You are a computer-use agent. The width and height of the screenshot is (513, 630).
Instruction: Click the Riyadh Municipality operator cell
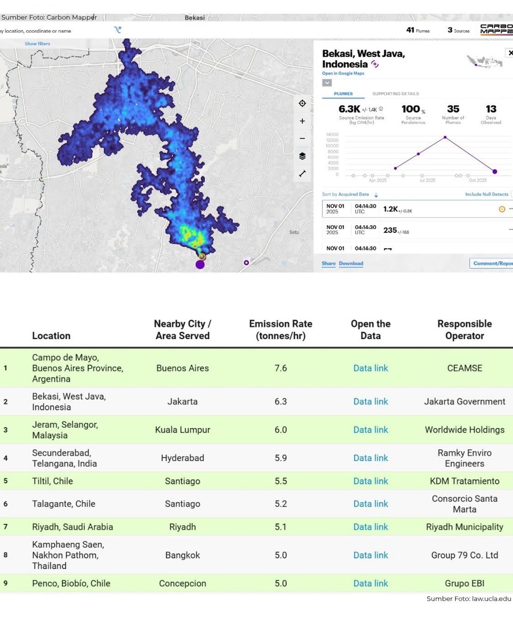coord(465,527)
